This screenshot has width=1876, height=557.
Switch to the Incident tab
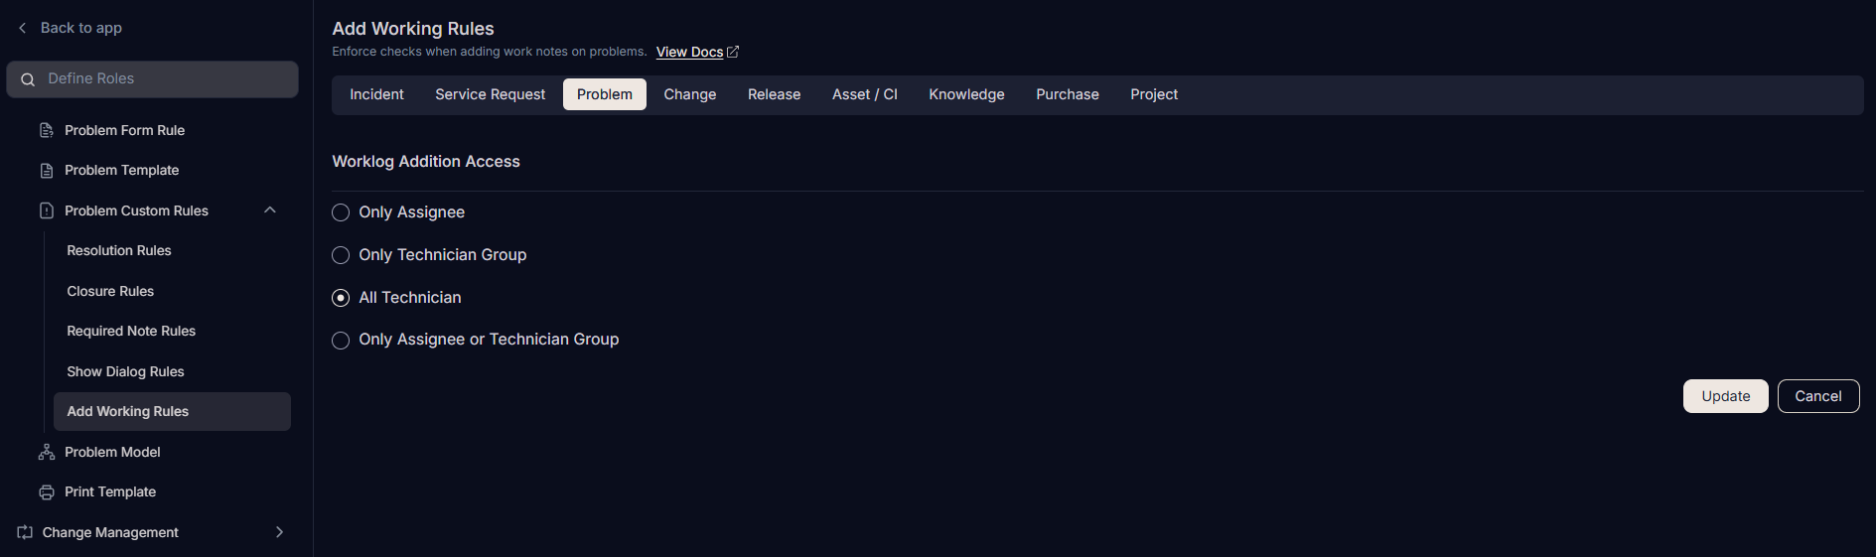376,94
